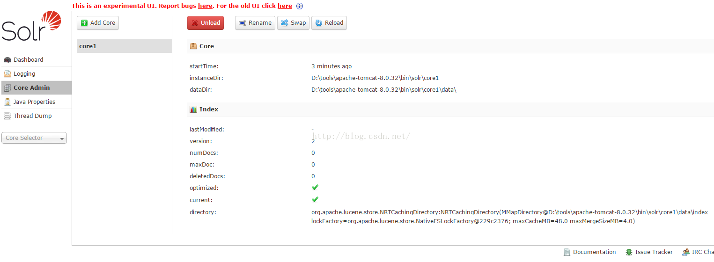Screen dimensions: 714x262
Task: Click the old UI here link
Action: 285,6
